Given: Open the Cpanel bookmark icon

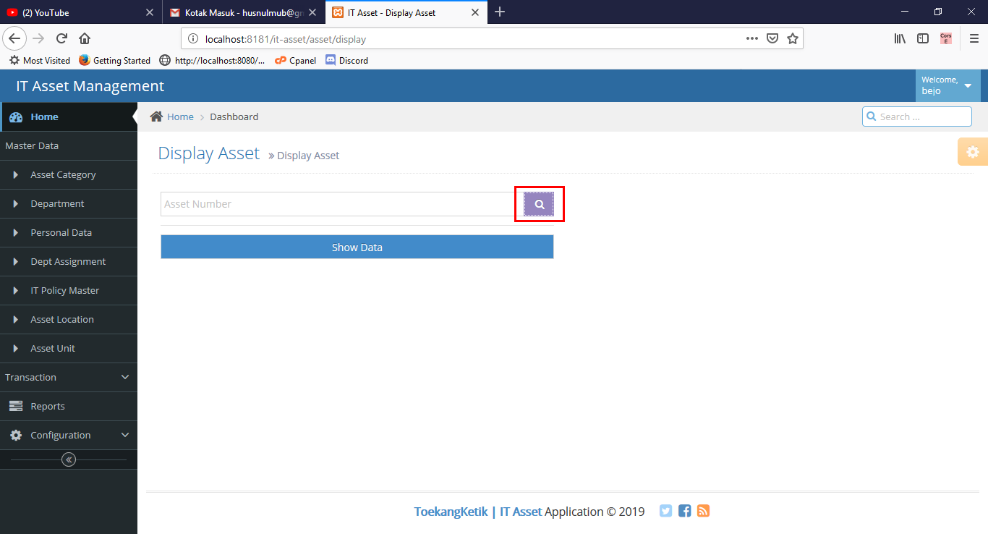Looking at the screenshot, I should (x=281, y=60).
